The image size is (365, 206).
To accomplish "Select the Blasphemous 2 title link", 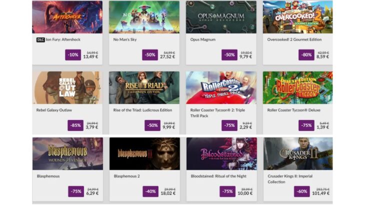I will 127,176.
